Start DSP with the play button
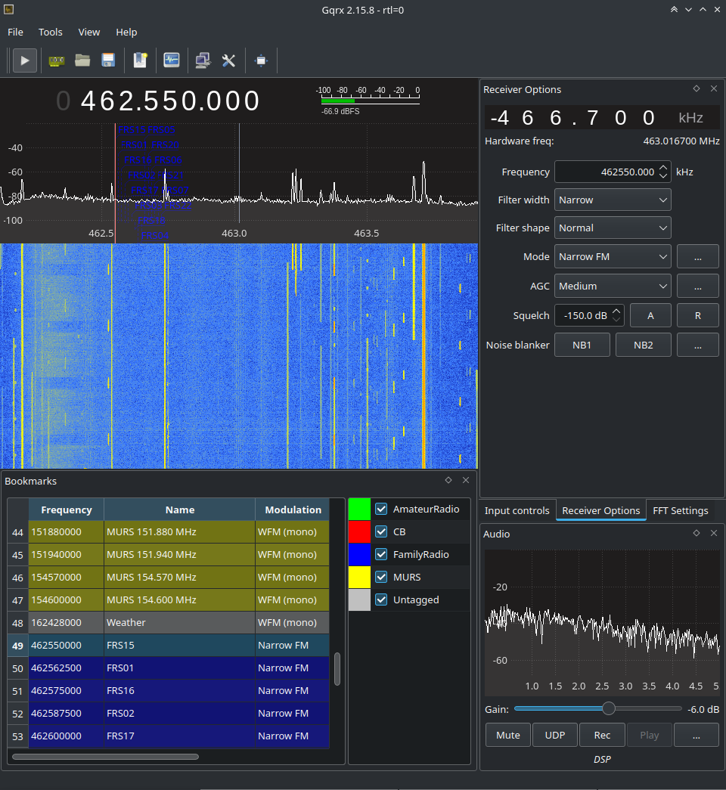The height and width of the screenshot is (790, 726). tap(24, 60)
